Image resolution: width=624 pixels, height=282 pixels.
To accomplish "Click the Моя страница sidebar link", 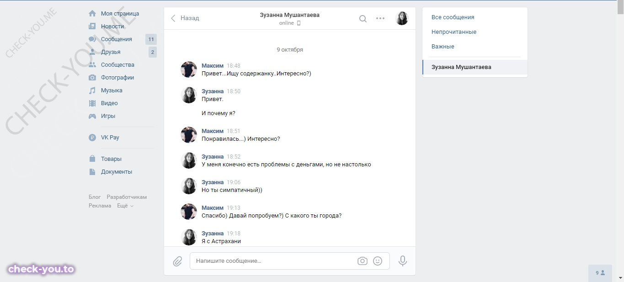I will [x=120, y=14].
